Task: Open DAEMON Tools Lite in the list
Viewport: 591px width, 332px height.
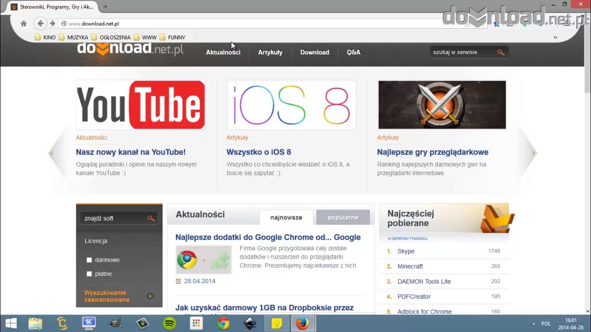Action: 424,282
